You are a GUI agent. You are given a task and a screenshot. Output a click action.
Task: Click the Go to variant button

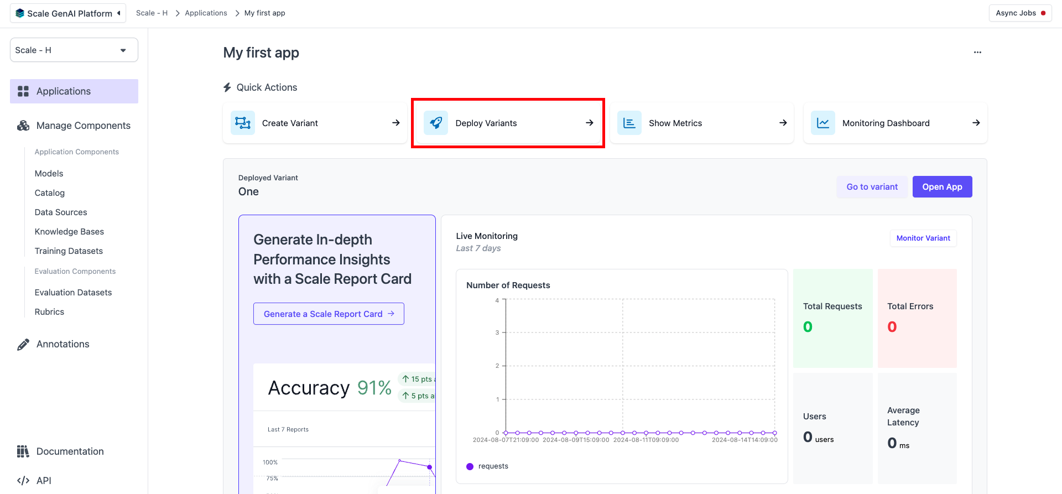(872, 187)
